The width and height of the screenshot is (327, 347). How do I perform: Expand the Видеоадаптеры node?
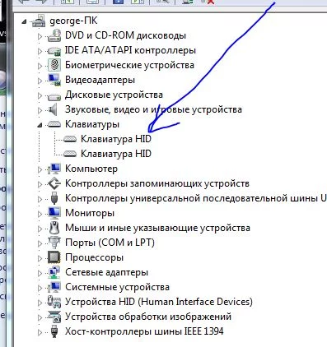40,81
